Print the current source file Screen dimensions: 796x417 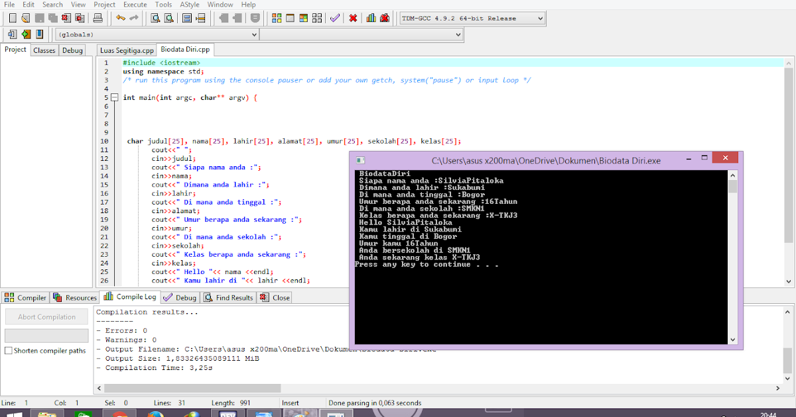click(x=98, y=18)
